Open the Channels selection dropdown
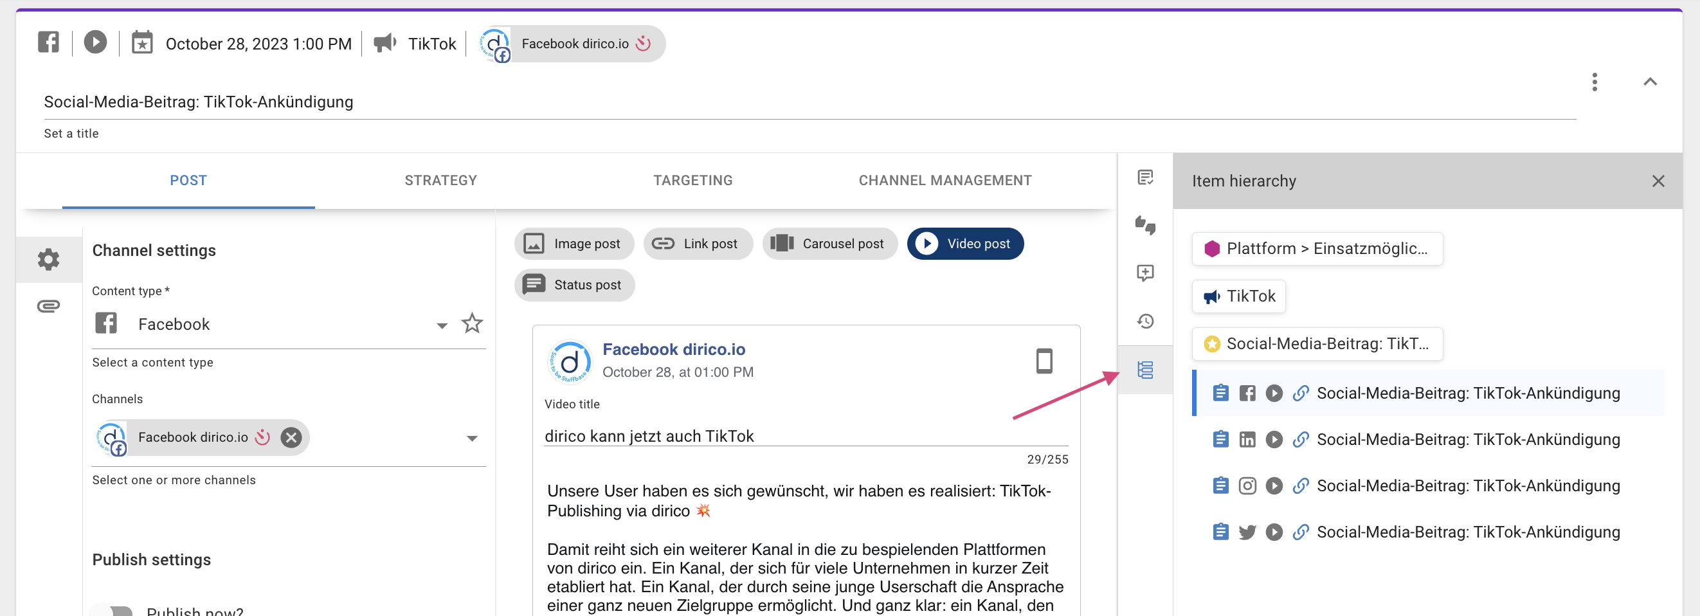This screenshot has width=1700, height=616. tap(472, 438)
